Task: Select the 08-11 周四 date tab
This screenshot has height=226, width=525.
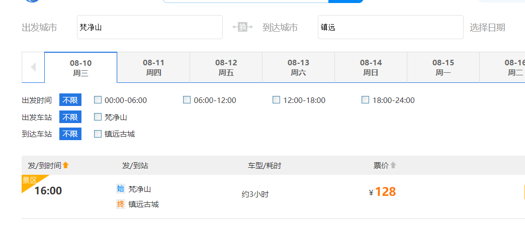Action: point(153,67)
